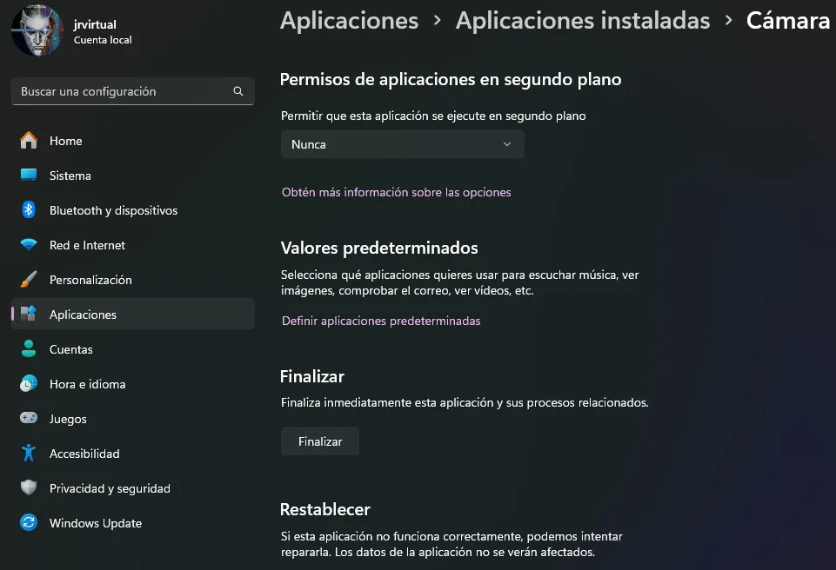Screen dimensions: 836x570
Task: Focus the Buscar una configuración field
Action: [133, 91]
